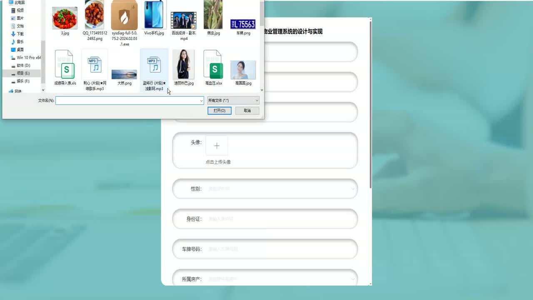The height and width of the screenshot is (300, 533).
Task: Select the 成绩导入表.xls spreadsheet icon
Action: point(65,65)
